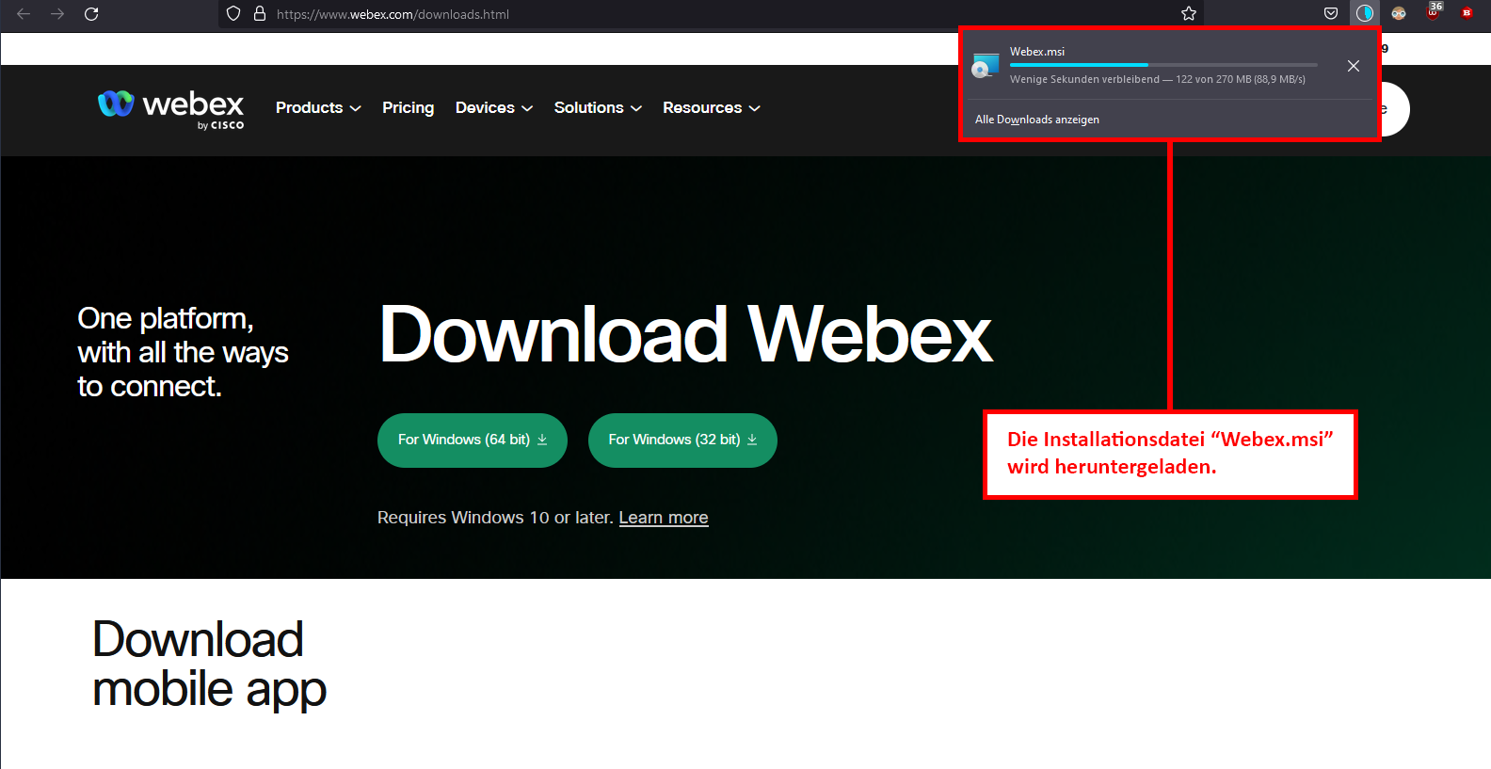The height and width of the screenshot is (769, 1491).
Task: Open Webex.msi file icon in downloads
Action: [x=986, y=65]
